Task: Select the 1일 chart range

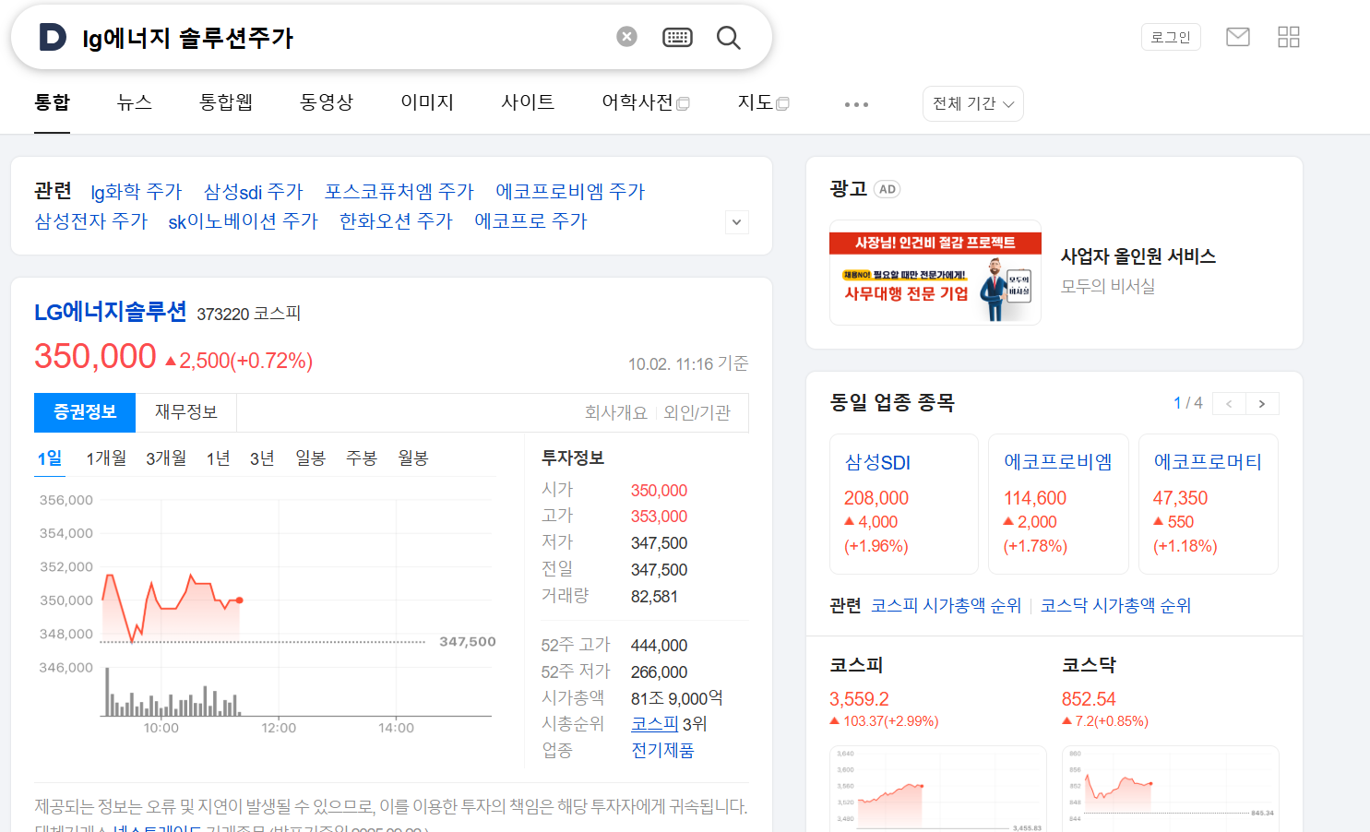Action: tap(50, 458)
